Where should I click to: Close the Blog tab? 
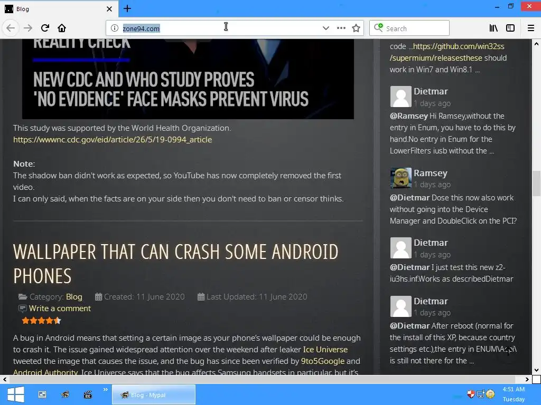tap(109, 9)
